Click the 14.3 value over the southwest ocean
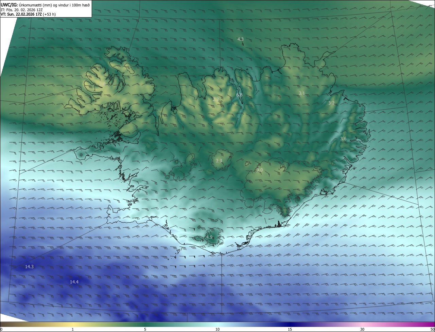This screenshot has width=435, height=332. coord(29,267)
